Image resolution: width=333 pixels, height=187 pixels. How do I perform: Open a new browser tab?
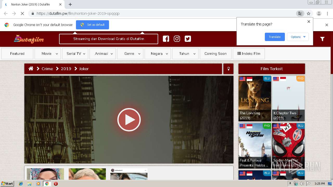70,4
